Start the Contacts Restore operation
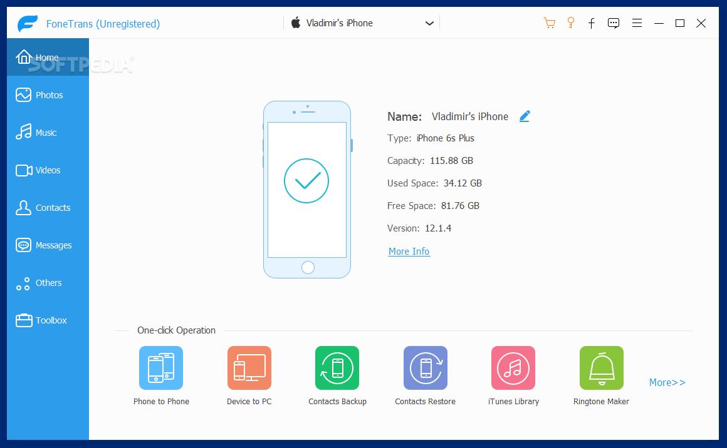This screenshot has height=448, width=727. coord(425,368)
